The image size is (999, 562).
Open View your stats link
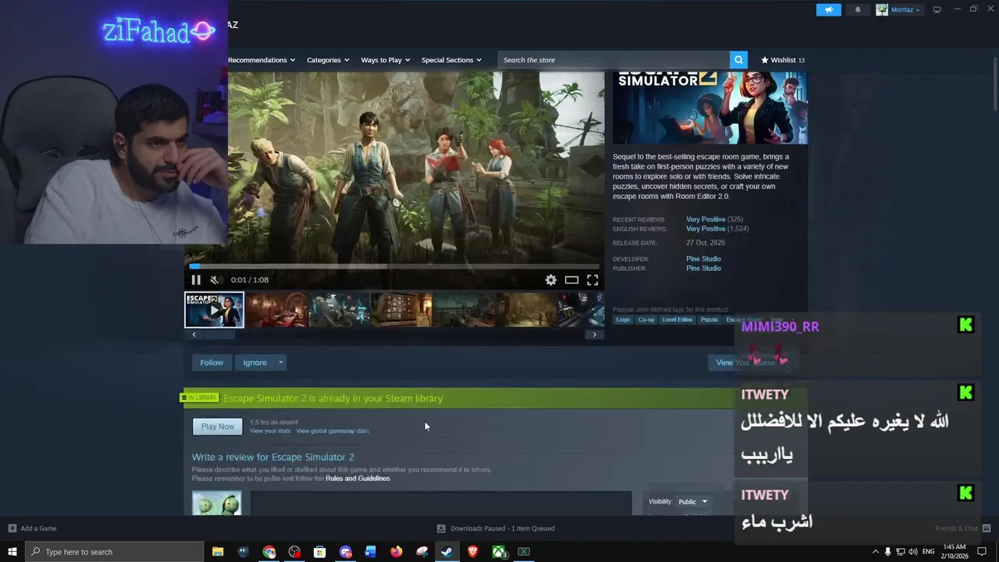(x=270, y=431)
